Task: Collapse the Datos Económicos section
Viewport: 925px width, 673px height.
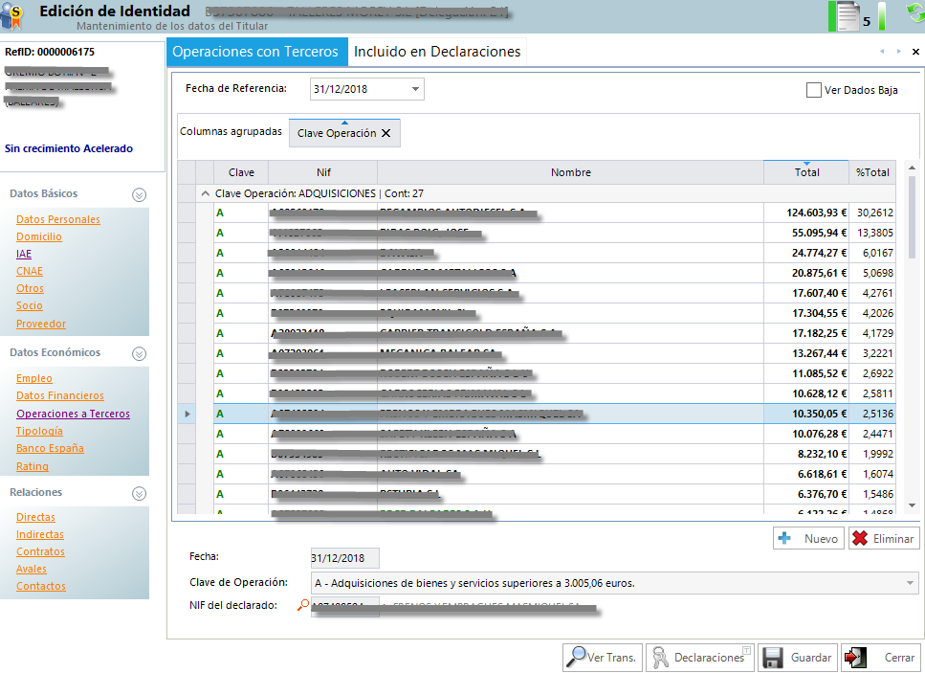Action: pyautogui.click(x=140, y=353)
